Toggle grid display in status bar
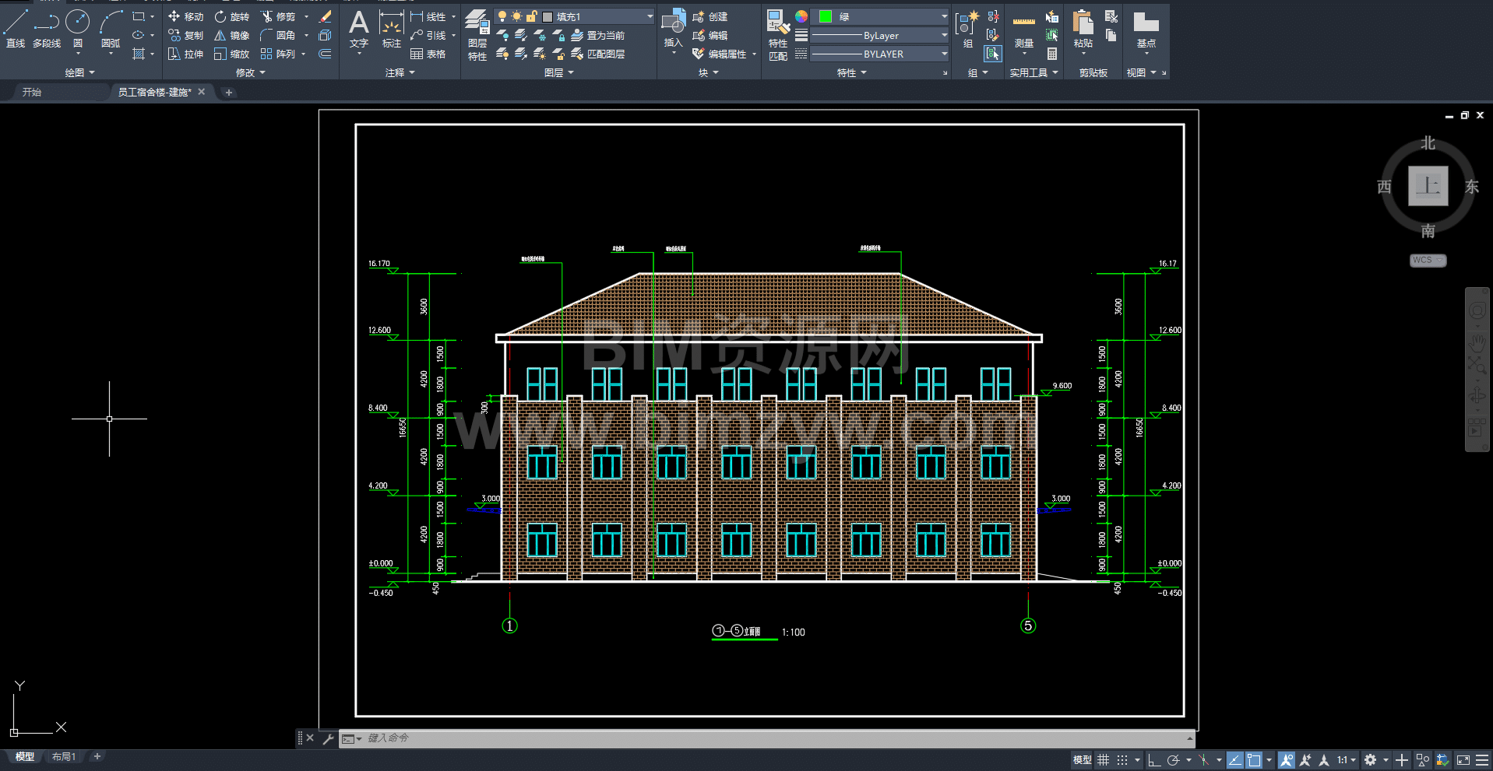Screen dimensions: 1493x771 point(1103,760)
